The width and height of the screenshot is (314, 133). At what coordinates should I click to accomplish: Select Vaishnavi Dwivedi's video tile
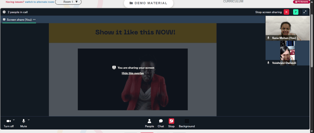287,53
